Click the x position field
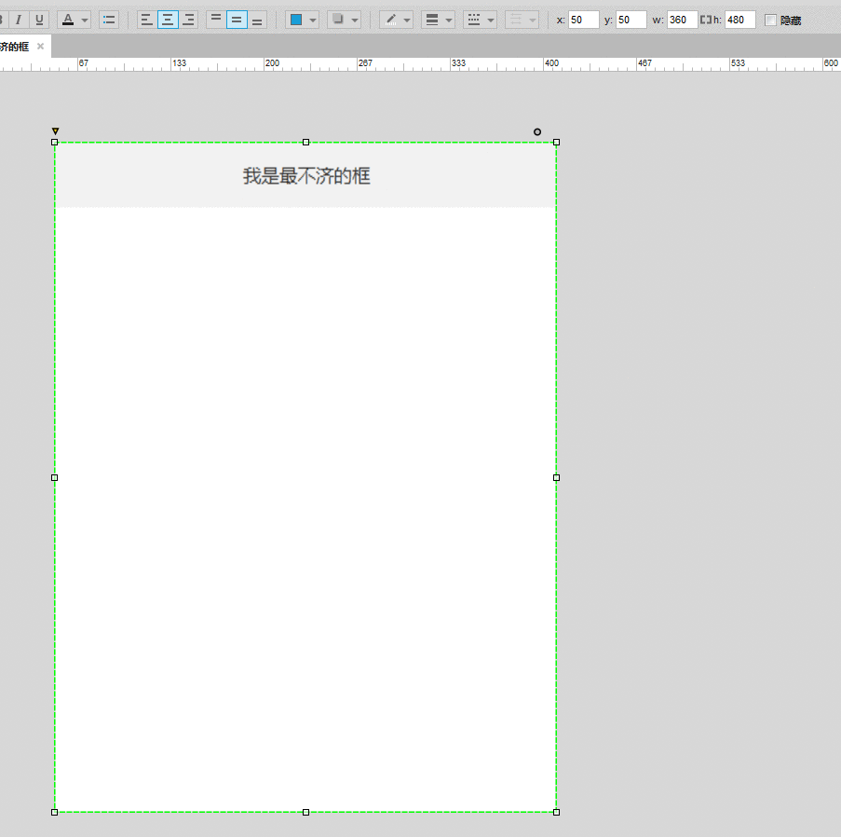Image resolution: width=841 pixels, height=837 pixels. [x=584, y=20]
